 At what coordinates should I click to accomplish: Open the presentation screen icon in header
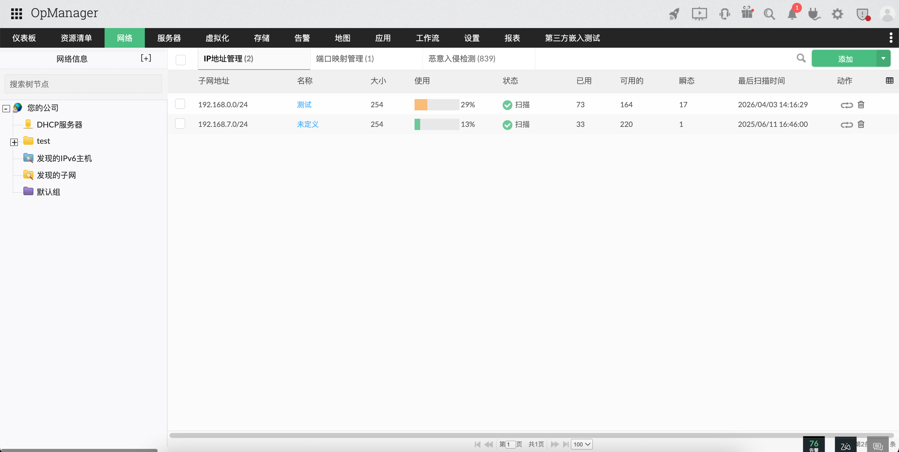coord(699,14)
